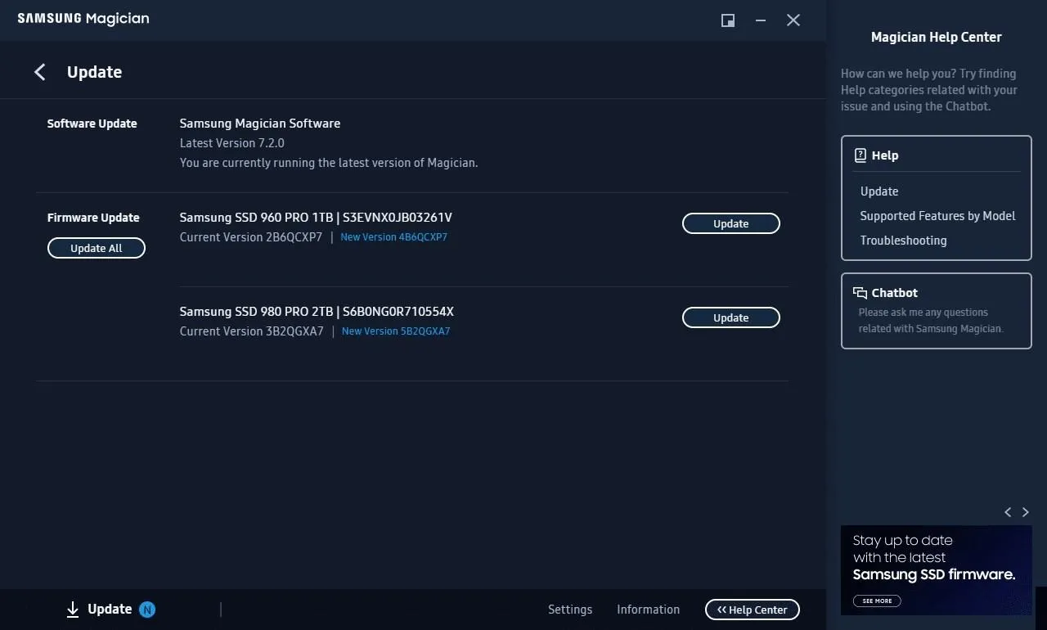Open Settings in the bottom bar
Viewport: 1047px width, 630px height.
point(570,610)
